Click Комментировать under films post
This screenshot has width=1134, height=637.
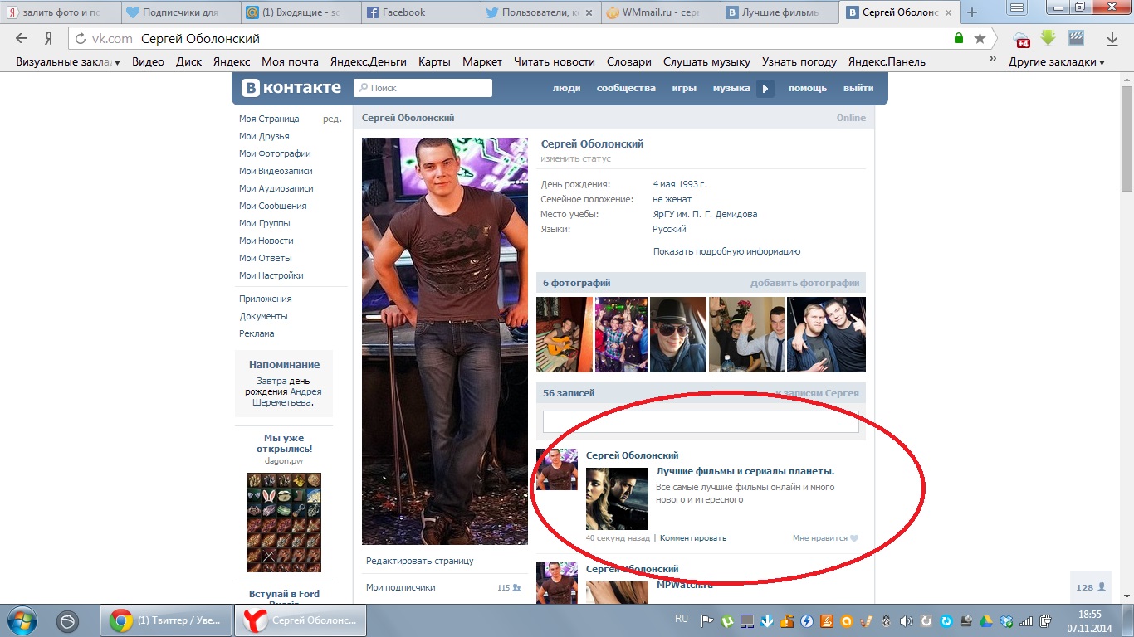pos(692,538)
